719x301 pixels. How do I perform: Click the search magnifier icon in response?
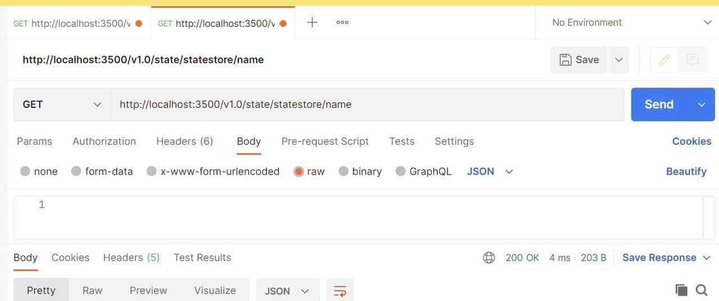point(702,290)
